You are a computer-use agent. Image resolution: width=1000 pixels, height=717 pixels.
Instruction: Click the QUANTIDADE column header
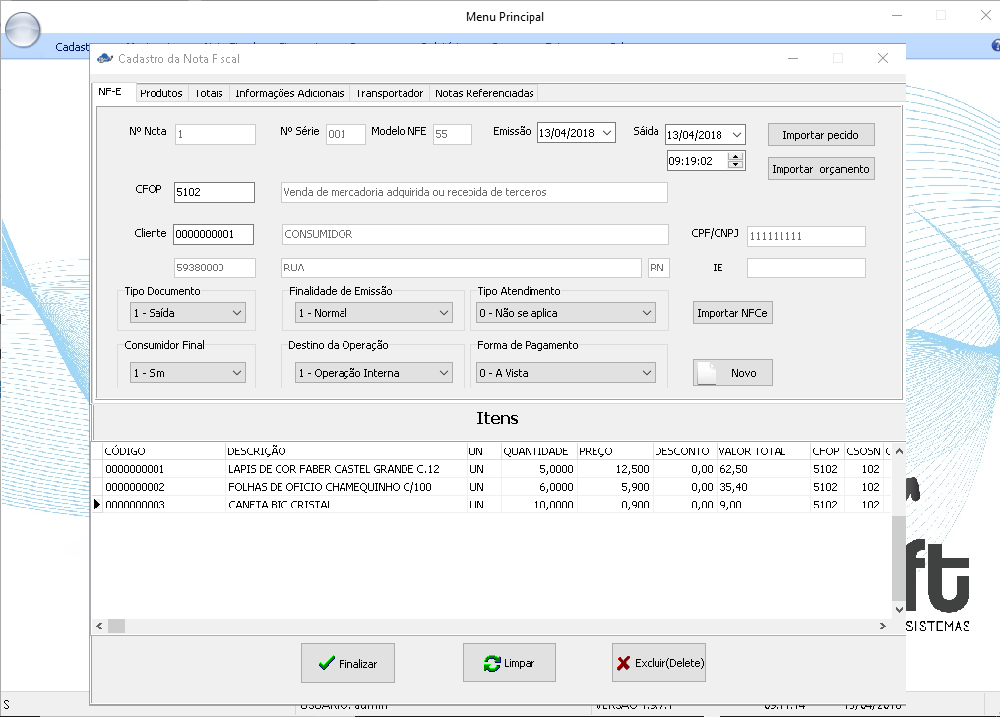(538, 451)
